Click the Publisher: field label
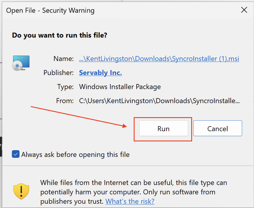The height and width of the screenshot is (208, 254). 58,73
